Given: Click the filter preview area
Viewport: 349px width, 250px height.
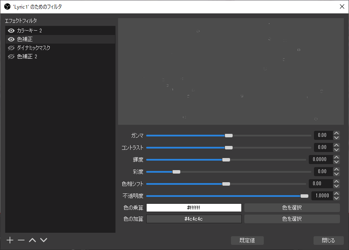Looking at the screenshot, I should click(x=231, y=71).
